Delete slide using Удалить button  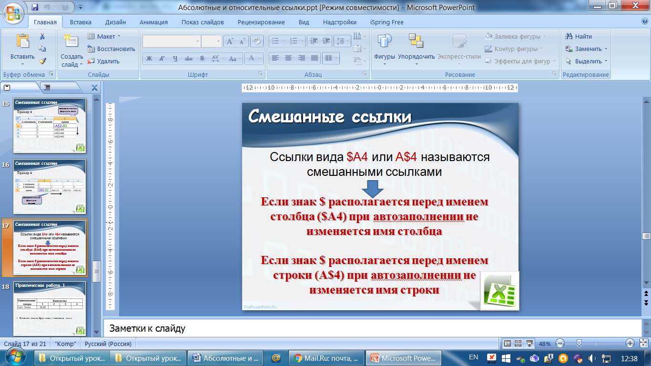coord(104,61)
